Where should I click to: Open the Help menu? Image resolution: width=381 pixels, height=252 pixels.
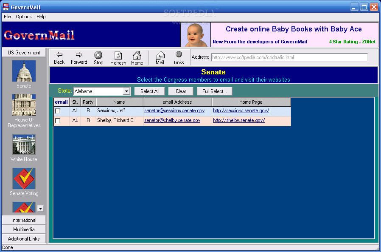point(41,17)
